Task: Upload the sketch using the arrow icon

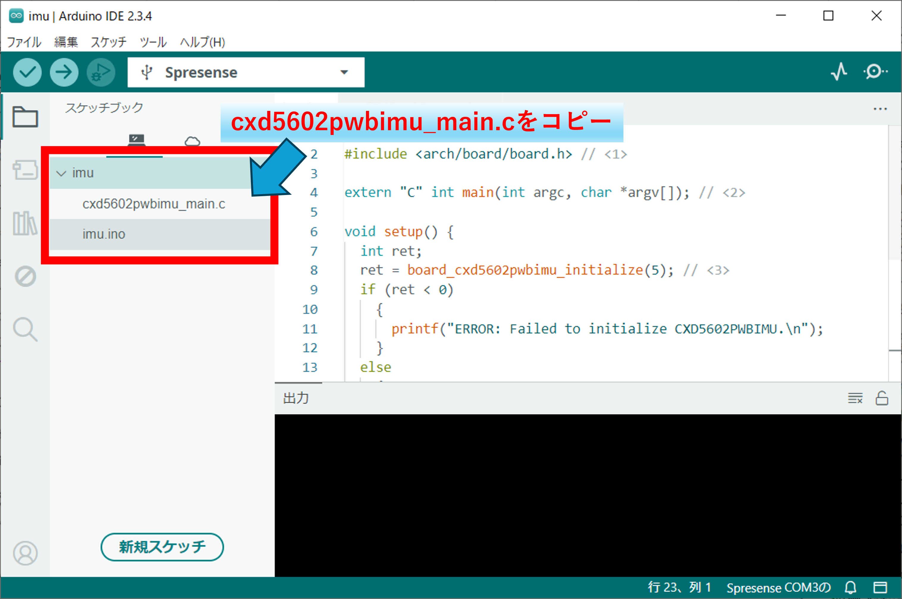Action: [64, 72]
